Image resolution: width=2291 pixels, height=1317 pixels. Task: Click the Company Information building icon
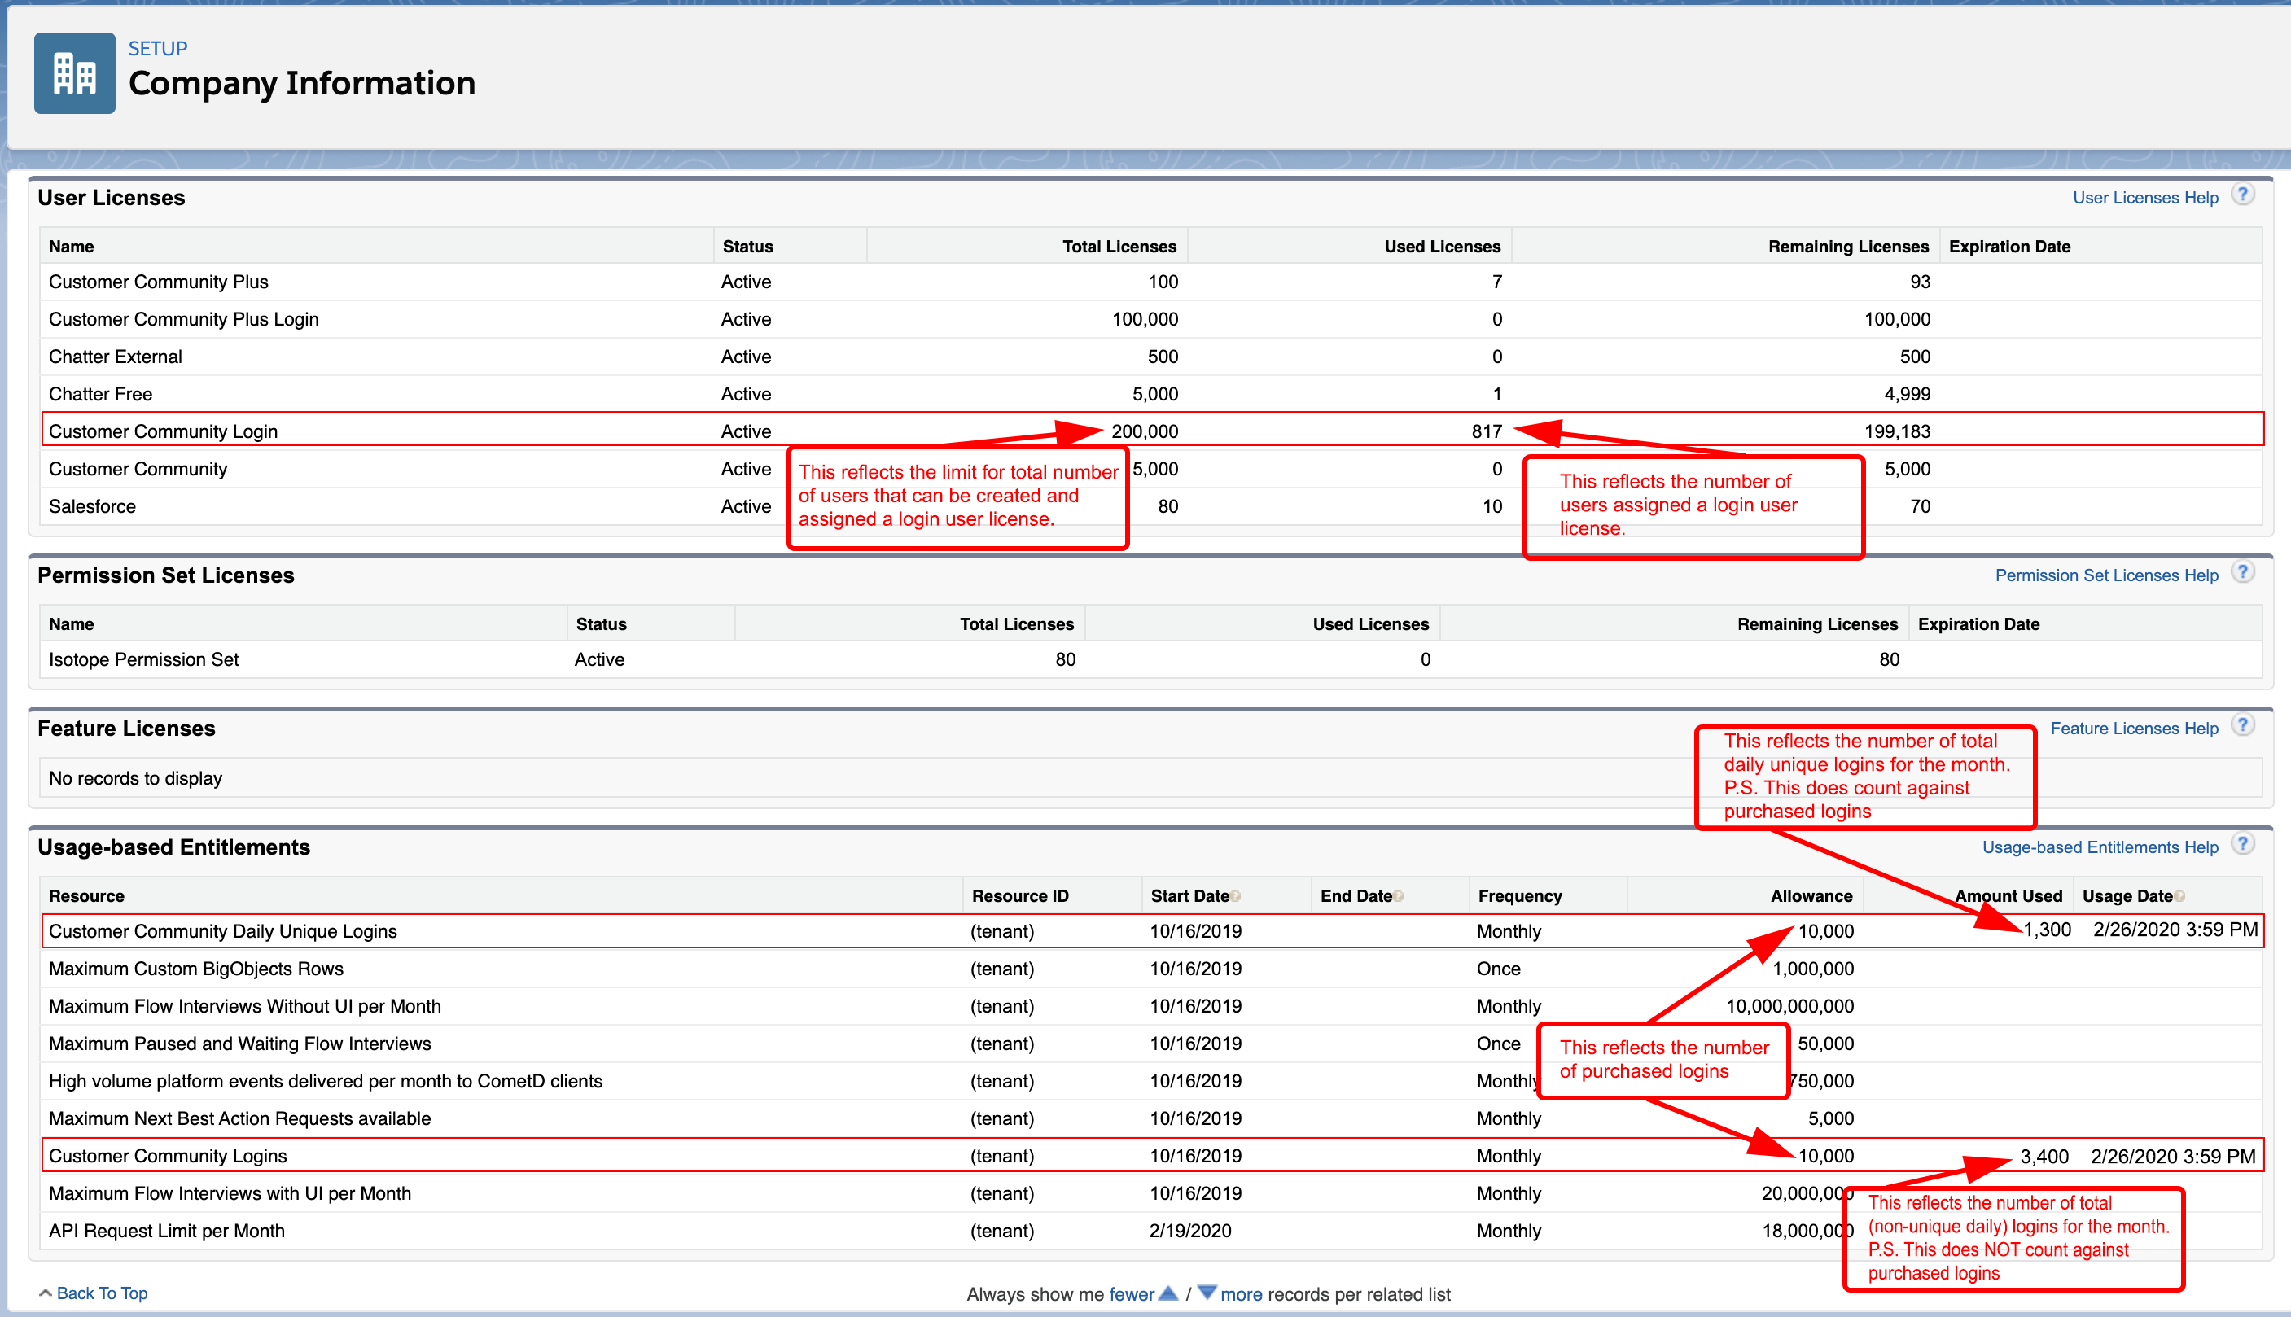[74, 73]
